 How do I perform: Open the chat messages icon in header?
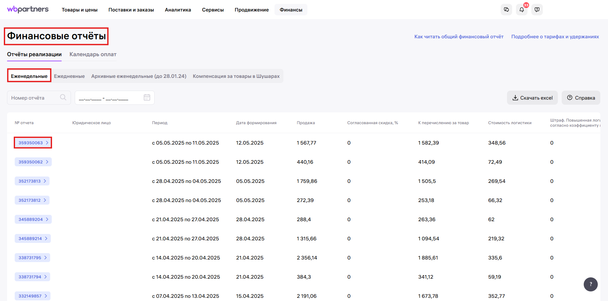[x=506, y=10]
